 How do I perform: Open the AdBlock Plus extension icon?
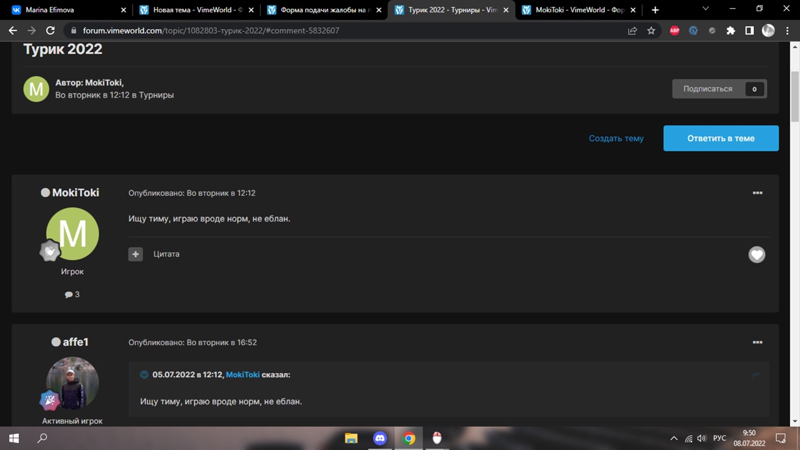[x=674, y=31]
